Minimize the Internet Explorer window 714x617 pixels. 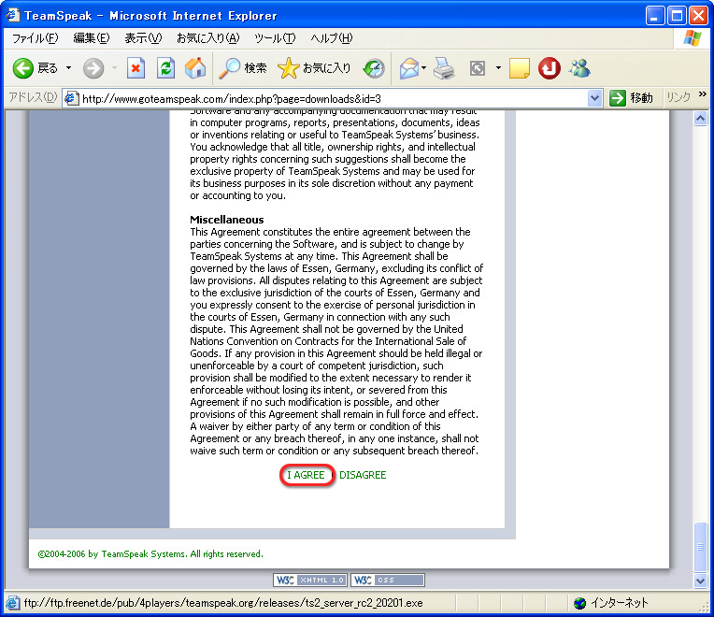654,16
